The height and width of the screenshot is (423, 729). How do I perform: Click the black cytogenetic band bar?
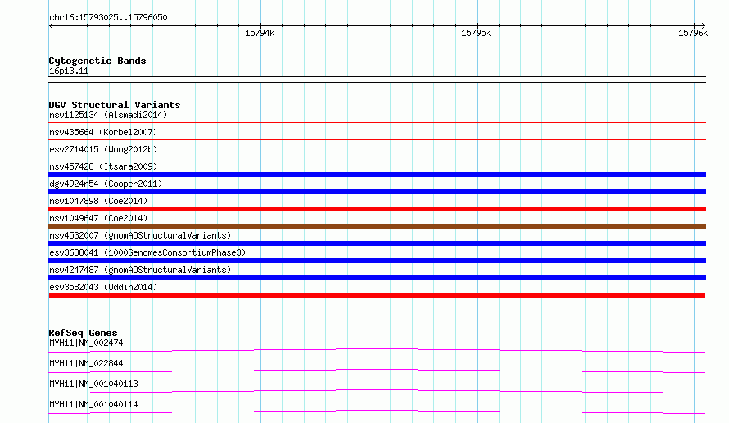pos(377,80)
